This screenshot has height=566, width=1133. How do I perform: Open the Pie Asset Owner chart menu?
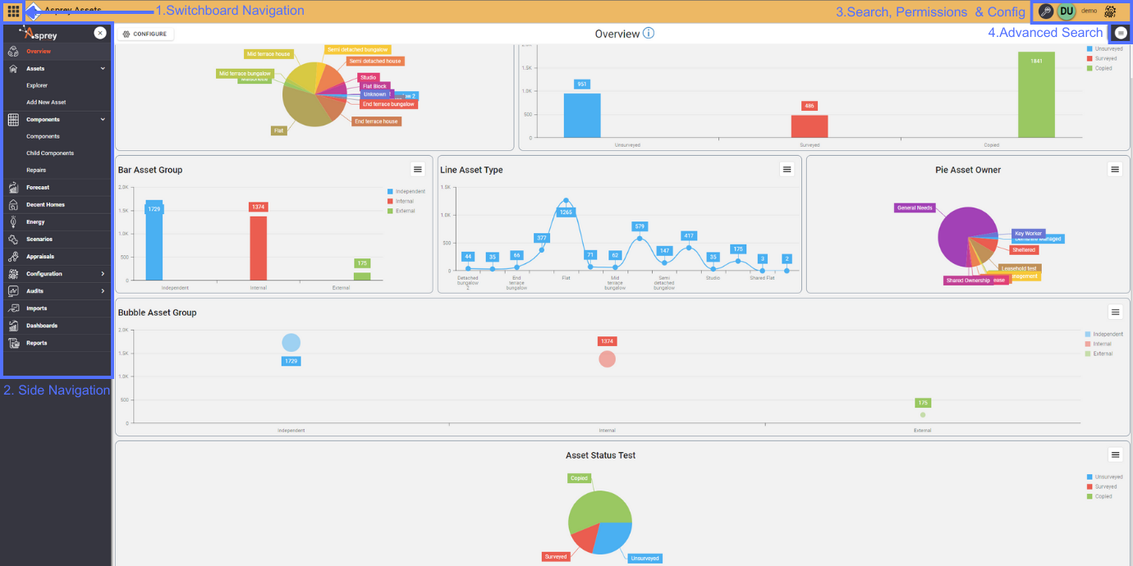coord(1114,169)
